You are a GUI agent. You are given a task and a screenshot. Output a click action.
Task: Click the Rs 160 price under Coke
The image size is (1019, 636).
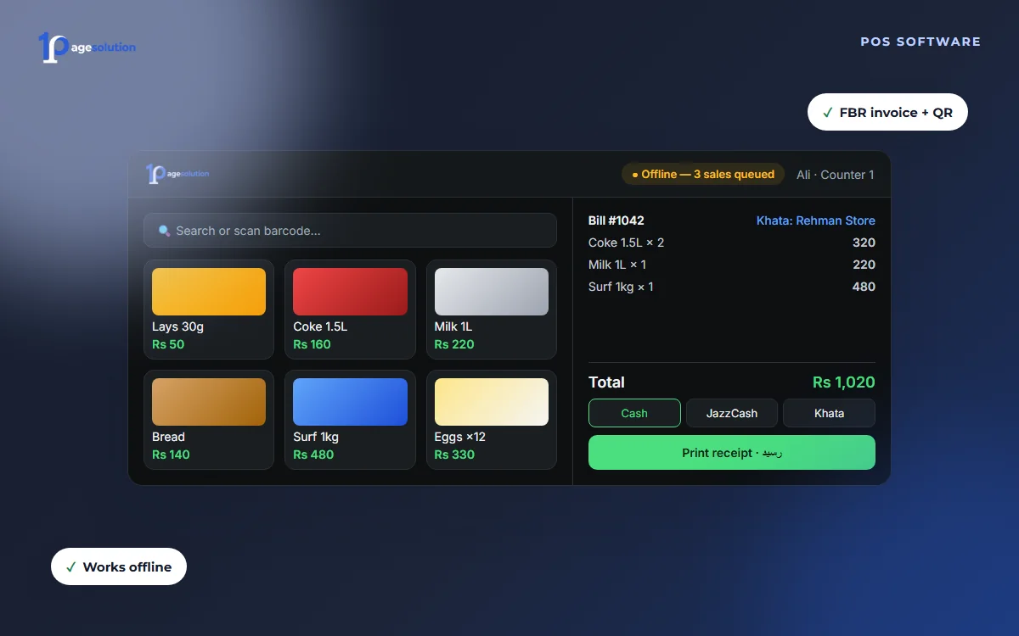312,344
